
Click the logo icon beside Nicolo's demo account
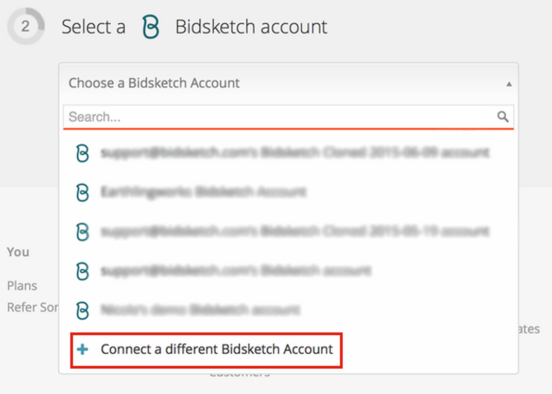[82, 310]
